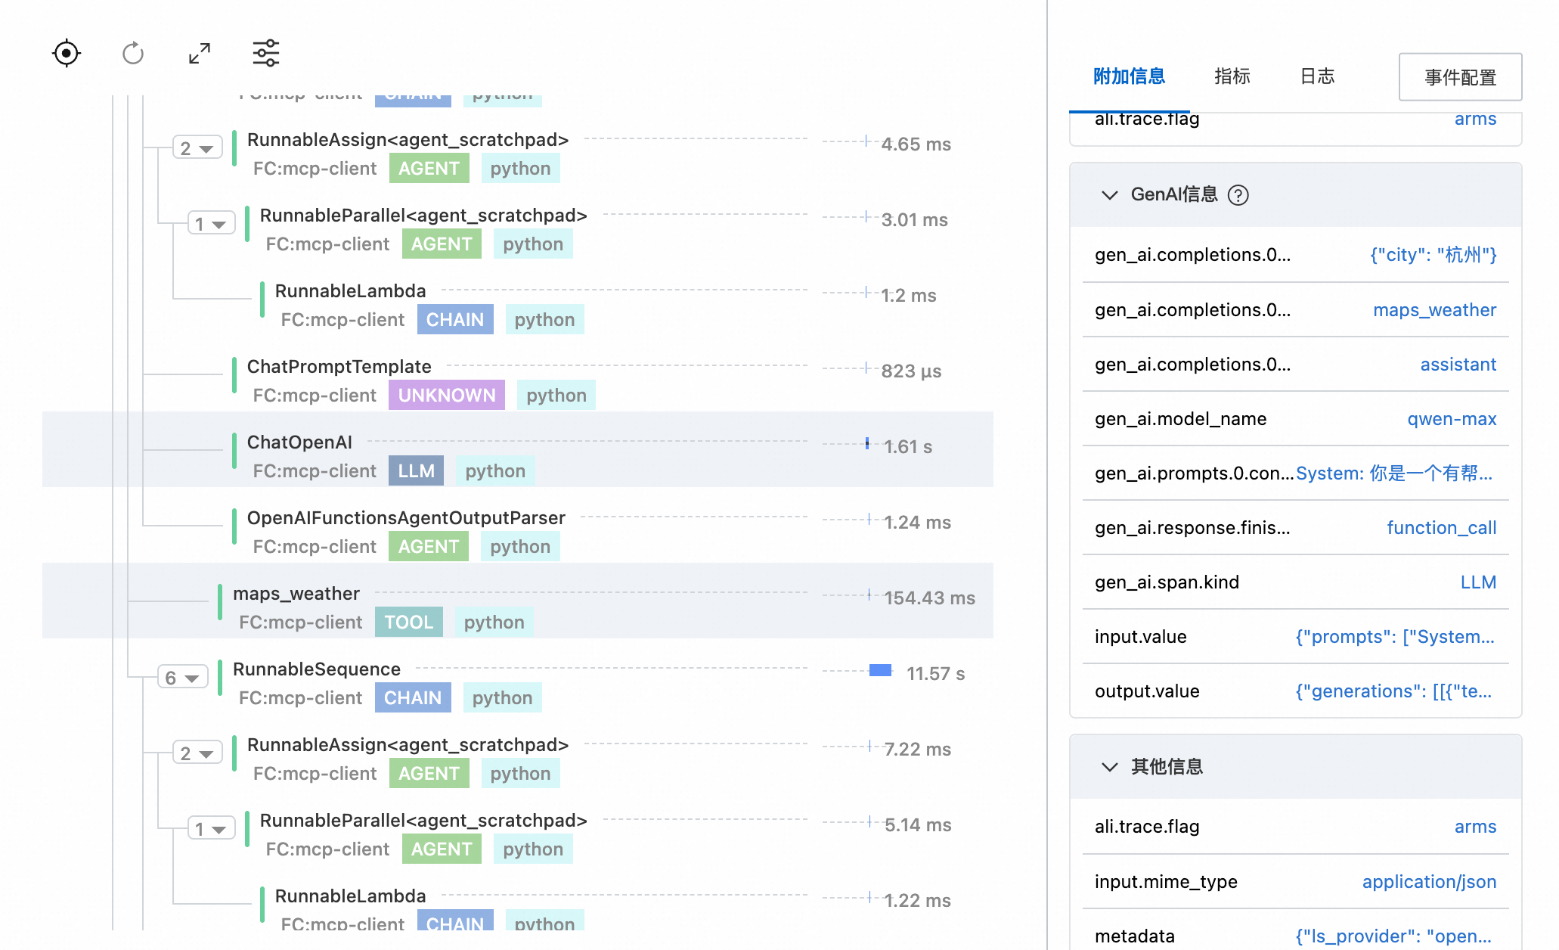Click the RunnableSequence blue duration bar
Viewport: 1559px width, 950px height.
(880, 670)
